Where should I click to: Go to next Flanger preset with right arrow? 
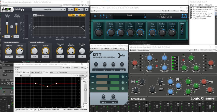click(x=145, y=15)
